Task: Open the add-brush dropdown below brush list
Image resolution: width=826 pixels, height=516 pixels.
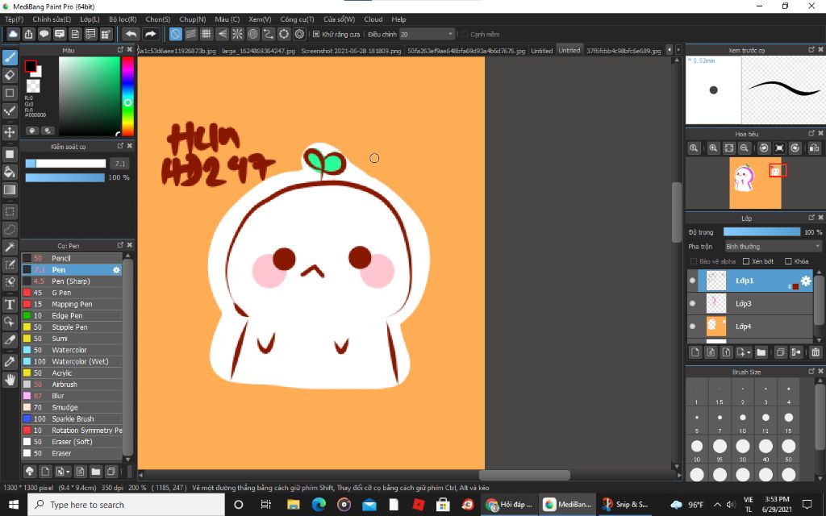Action: (63, 471)
